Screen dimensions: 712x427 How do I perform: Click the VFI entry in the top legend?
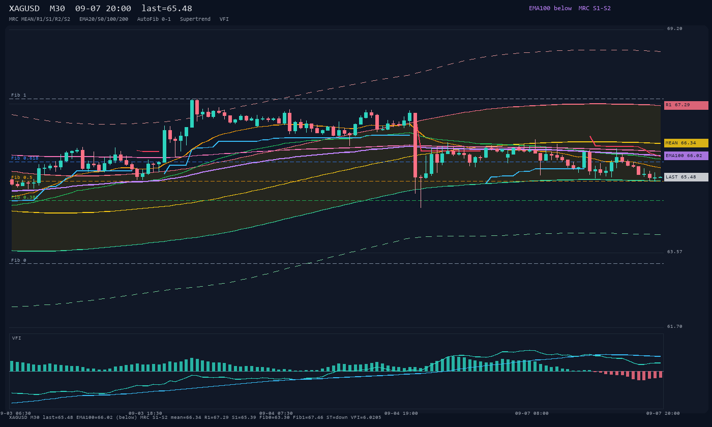tap(224, 19)
